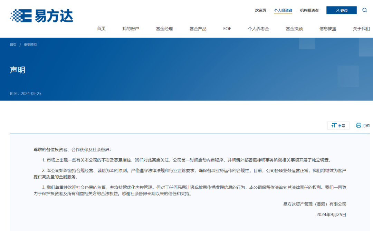Go to 首页 in main navigation
Viewport: 373px width, 231px height.
tap(101, 29)
